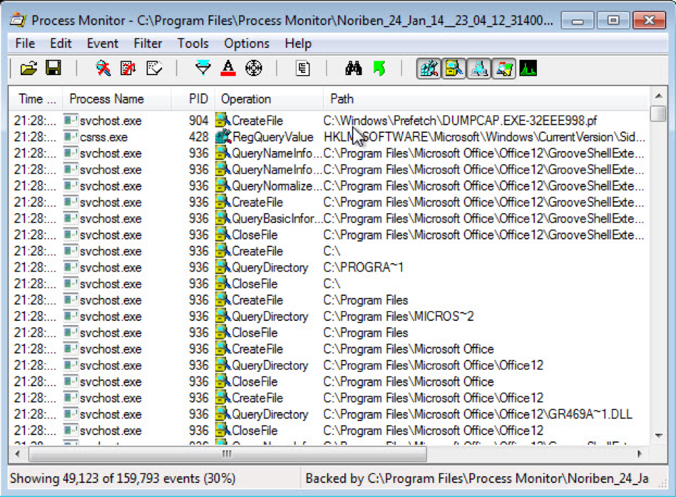Open the Filter funnel icon

click(202, 68)
